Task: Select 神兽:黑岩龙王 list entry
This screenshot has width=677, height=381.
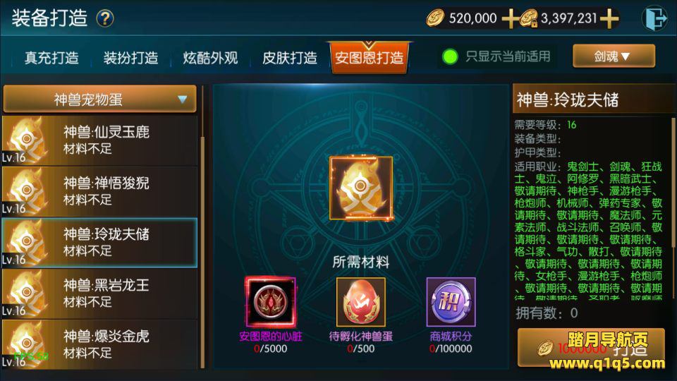Action: point(99,294)
